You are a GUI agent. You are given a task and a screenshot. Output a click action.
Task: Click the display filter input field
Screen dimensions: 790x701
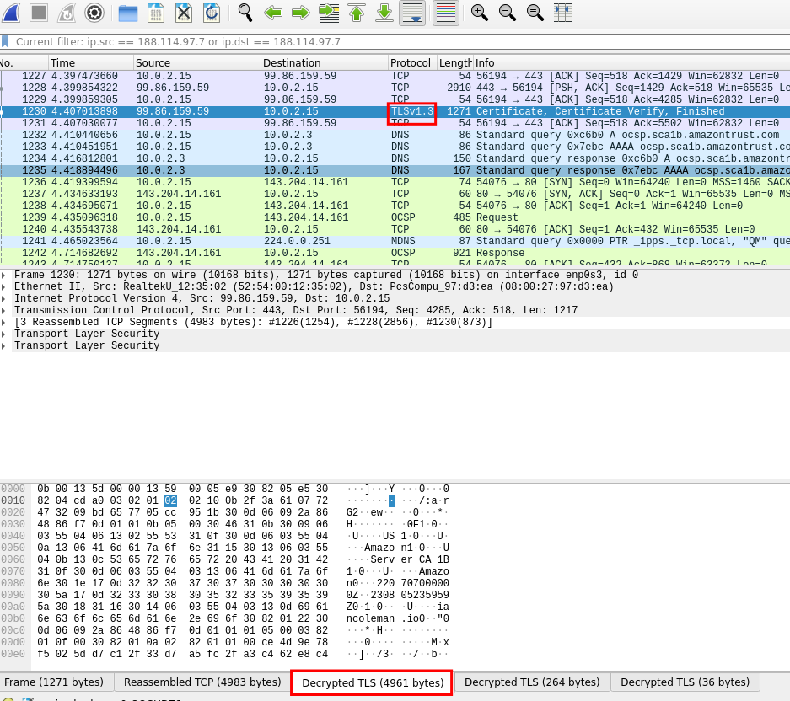pyautogui.click(x=396, y=41)
